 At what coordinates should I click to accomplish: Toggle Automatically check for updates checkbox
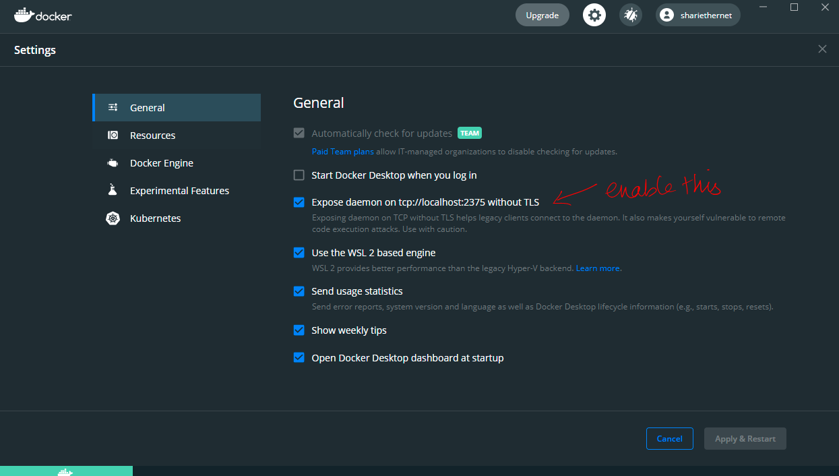coord(299,133)
